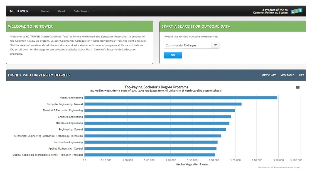
Task: Select the Construction Engineering bar
Action: 151,142
